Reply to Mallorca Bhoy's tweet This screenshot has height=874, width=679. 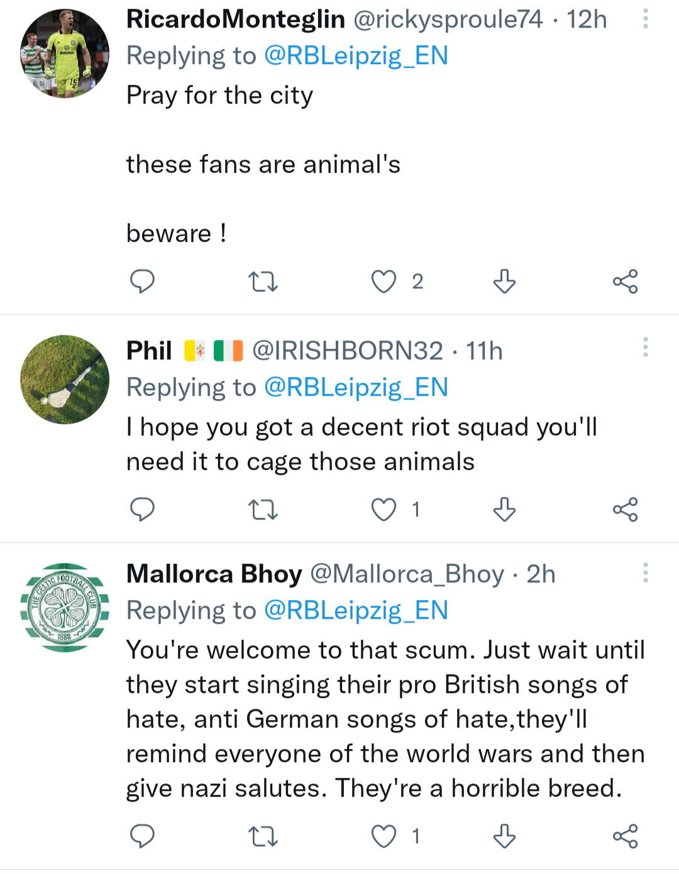coord(142,836)
